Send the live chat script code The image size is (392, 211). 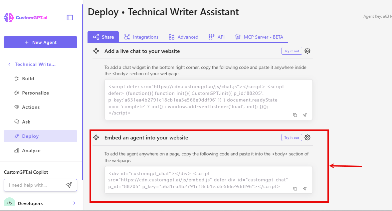(x=305, y=115)
